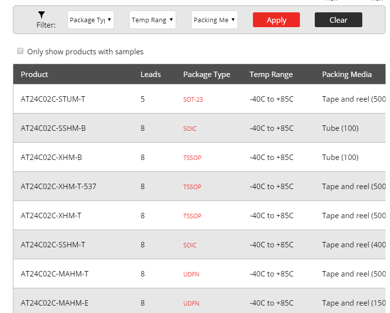Select product name AT24C02C-SSHM-T

pos(53,245)
